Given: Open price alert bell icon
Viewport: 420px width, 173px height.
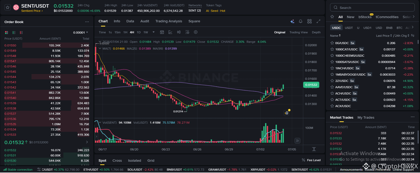Looking at the screenshot, I should pyautogui.click(x=301, y=21).
